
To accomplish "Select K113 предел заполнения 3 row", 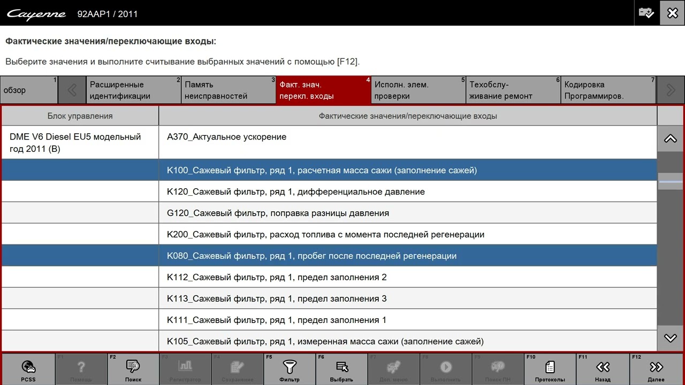I will point(408,298).
